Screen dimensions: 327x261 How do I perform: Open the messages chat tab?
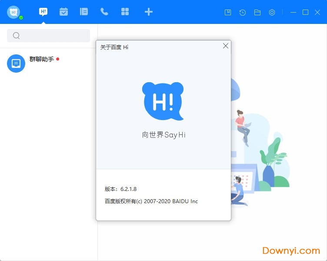click(x=43, y=12)
